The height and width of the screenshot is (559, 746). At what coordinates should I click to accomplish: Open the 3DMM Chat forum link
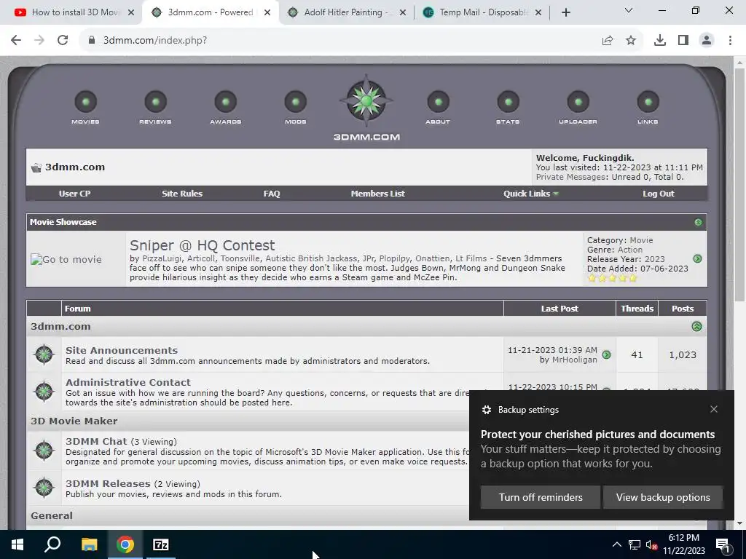coord(96,441)
